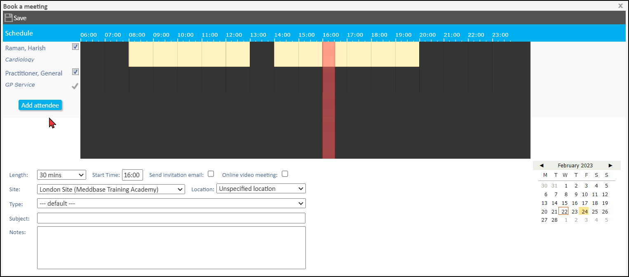
Task: Enable Send invitation email checkbox
Action: [x=211, y=174]
